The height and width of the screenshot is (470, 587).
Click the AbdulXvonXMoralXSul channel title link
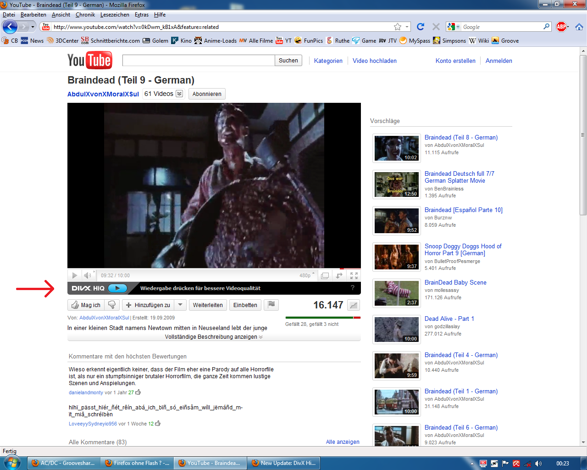(103, 94)
